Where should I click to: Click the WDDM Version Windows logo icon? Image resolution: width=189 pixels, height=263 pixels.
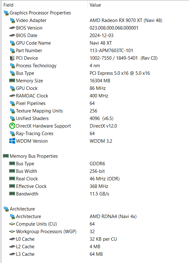pyautogui.click(x=12, y=141)
